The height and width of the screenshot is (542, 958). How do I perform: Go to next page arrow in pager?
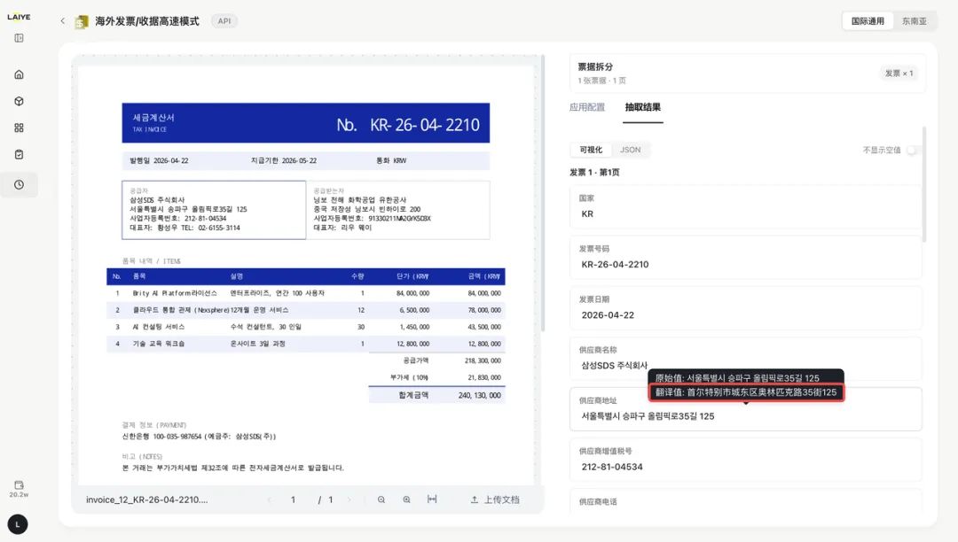tap(349, 499)
